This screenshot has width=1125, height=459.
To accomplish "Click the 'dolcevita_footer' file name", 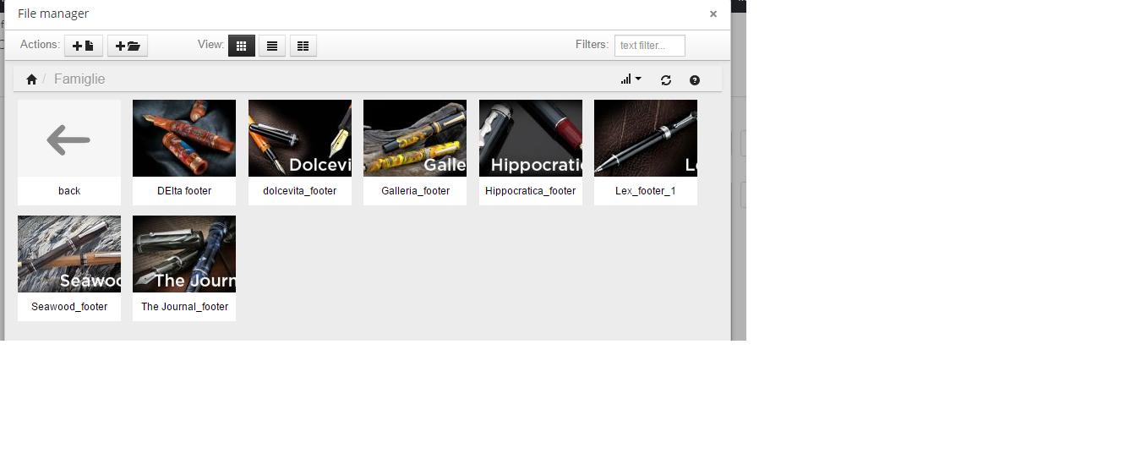I will pyautogui.click(x=300, y=191).
